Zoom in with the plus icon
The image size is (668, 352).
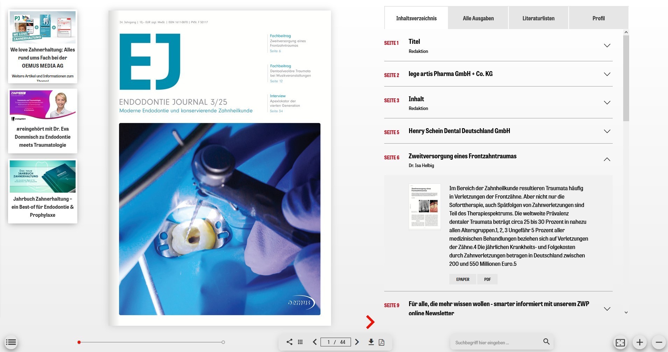tap(640, 342)
